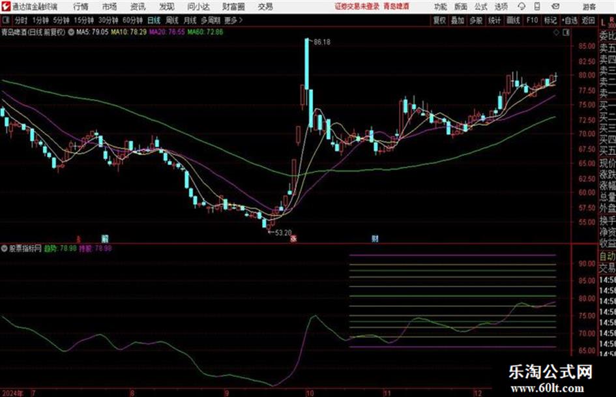
Task: Click the 多股 multi-stock button
Action: [x=476, y=20]
